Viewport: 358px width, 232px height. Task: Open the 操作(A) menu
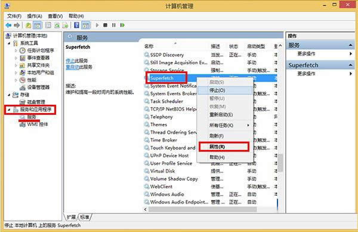click(x=35, y=16)
